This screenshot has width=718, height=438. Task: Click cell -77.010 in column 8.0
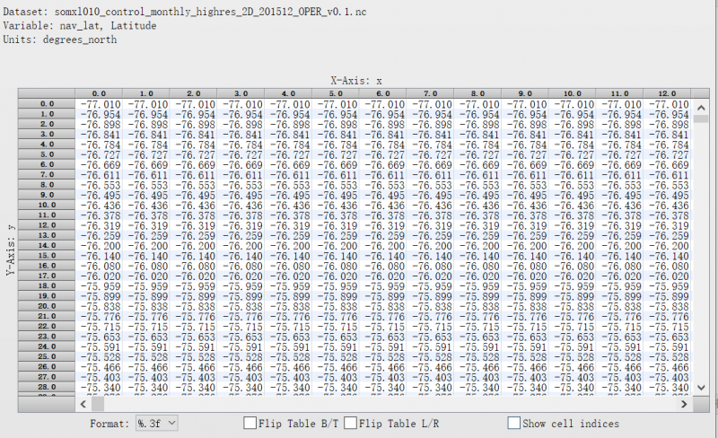point(477,104)
